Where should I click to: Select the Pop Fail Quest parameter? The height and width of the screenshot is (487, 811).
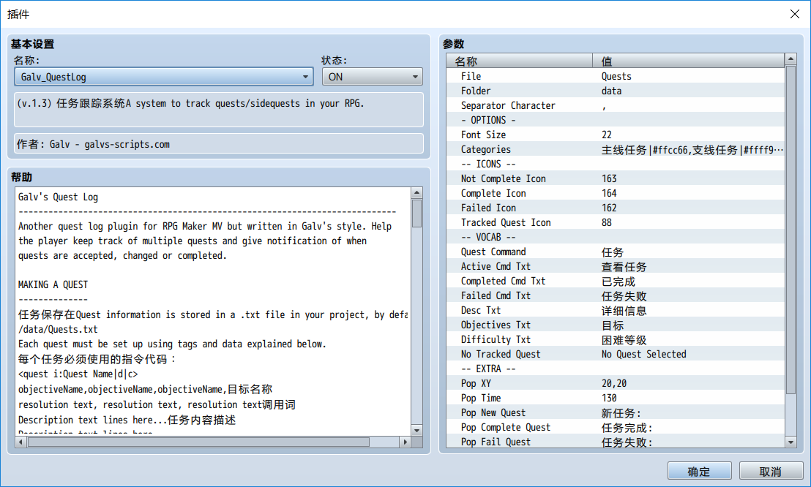(x=616, y=442)
